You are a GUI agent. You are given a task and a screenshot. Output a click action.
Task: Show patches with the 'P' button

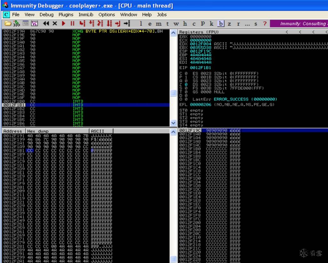203,24
